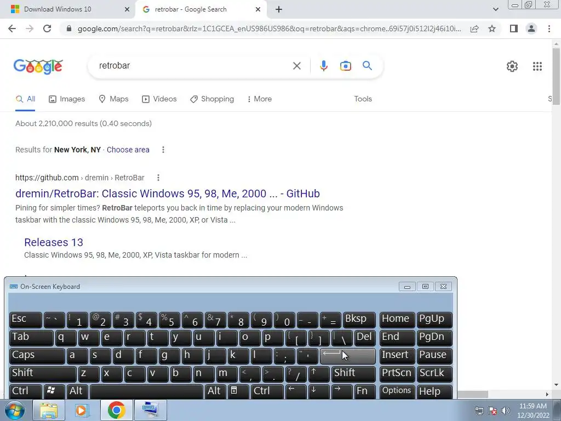Switch to Download Windows 10 tab
The image size is (561, 421).
(68, 9)
